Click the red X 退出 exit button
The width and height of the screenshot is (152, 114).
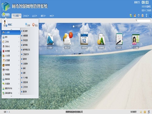coord(35,25)
